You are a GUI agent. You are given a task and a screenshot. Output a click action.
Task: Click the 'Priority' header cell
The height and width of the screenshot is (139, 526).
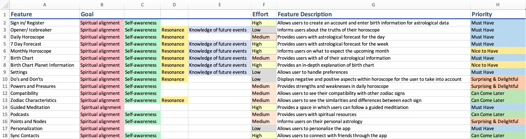pyautogui.click(x=498, y=14)
